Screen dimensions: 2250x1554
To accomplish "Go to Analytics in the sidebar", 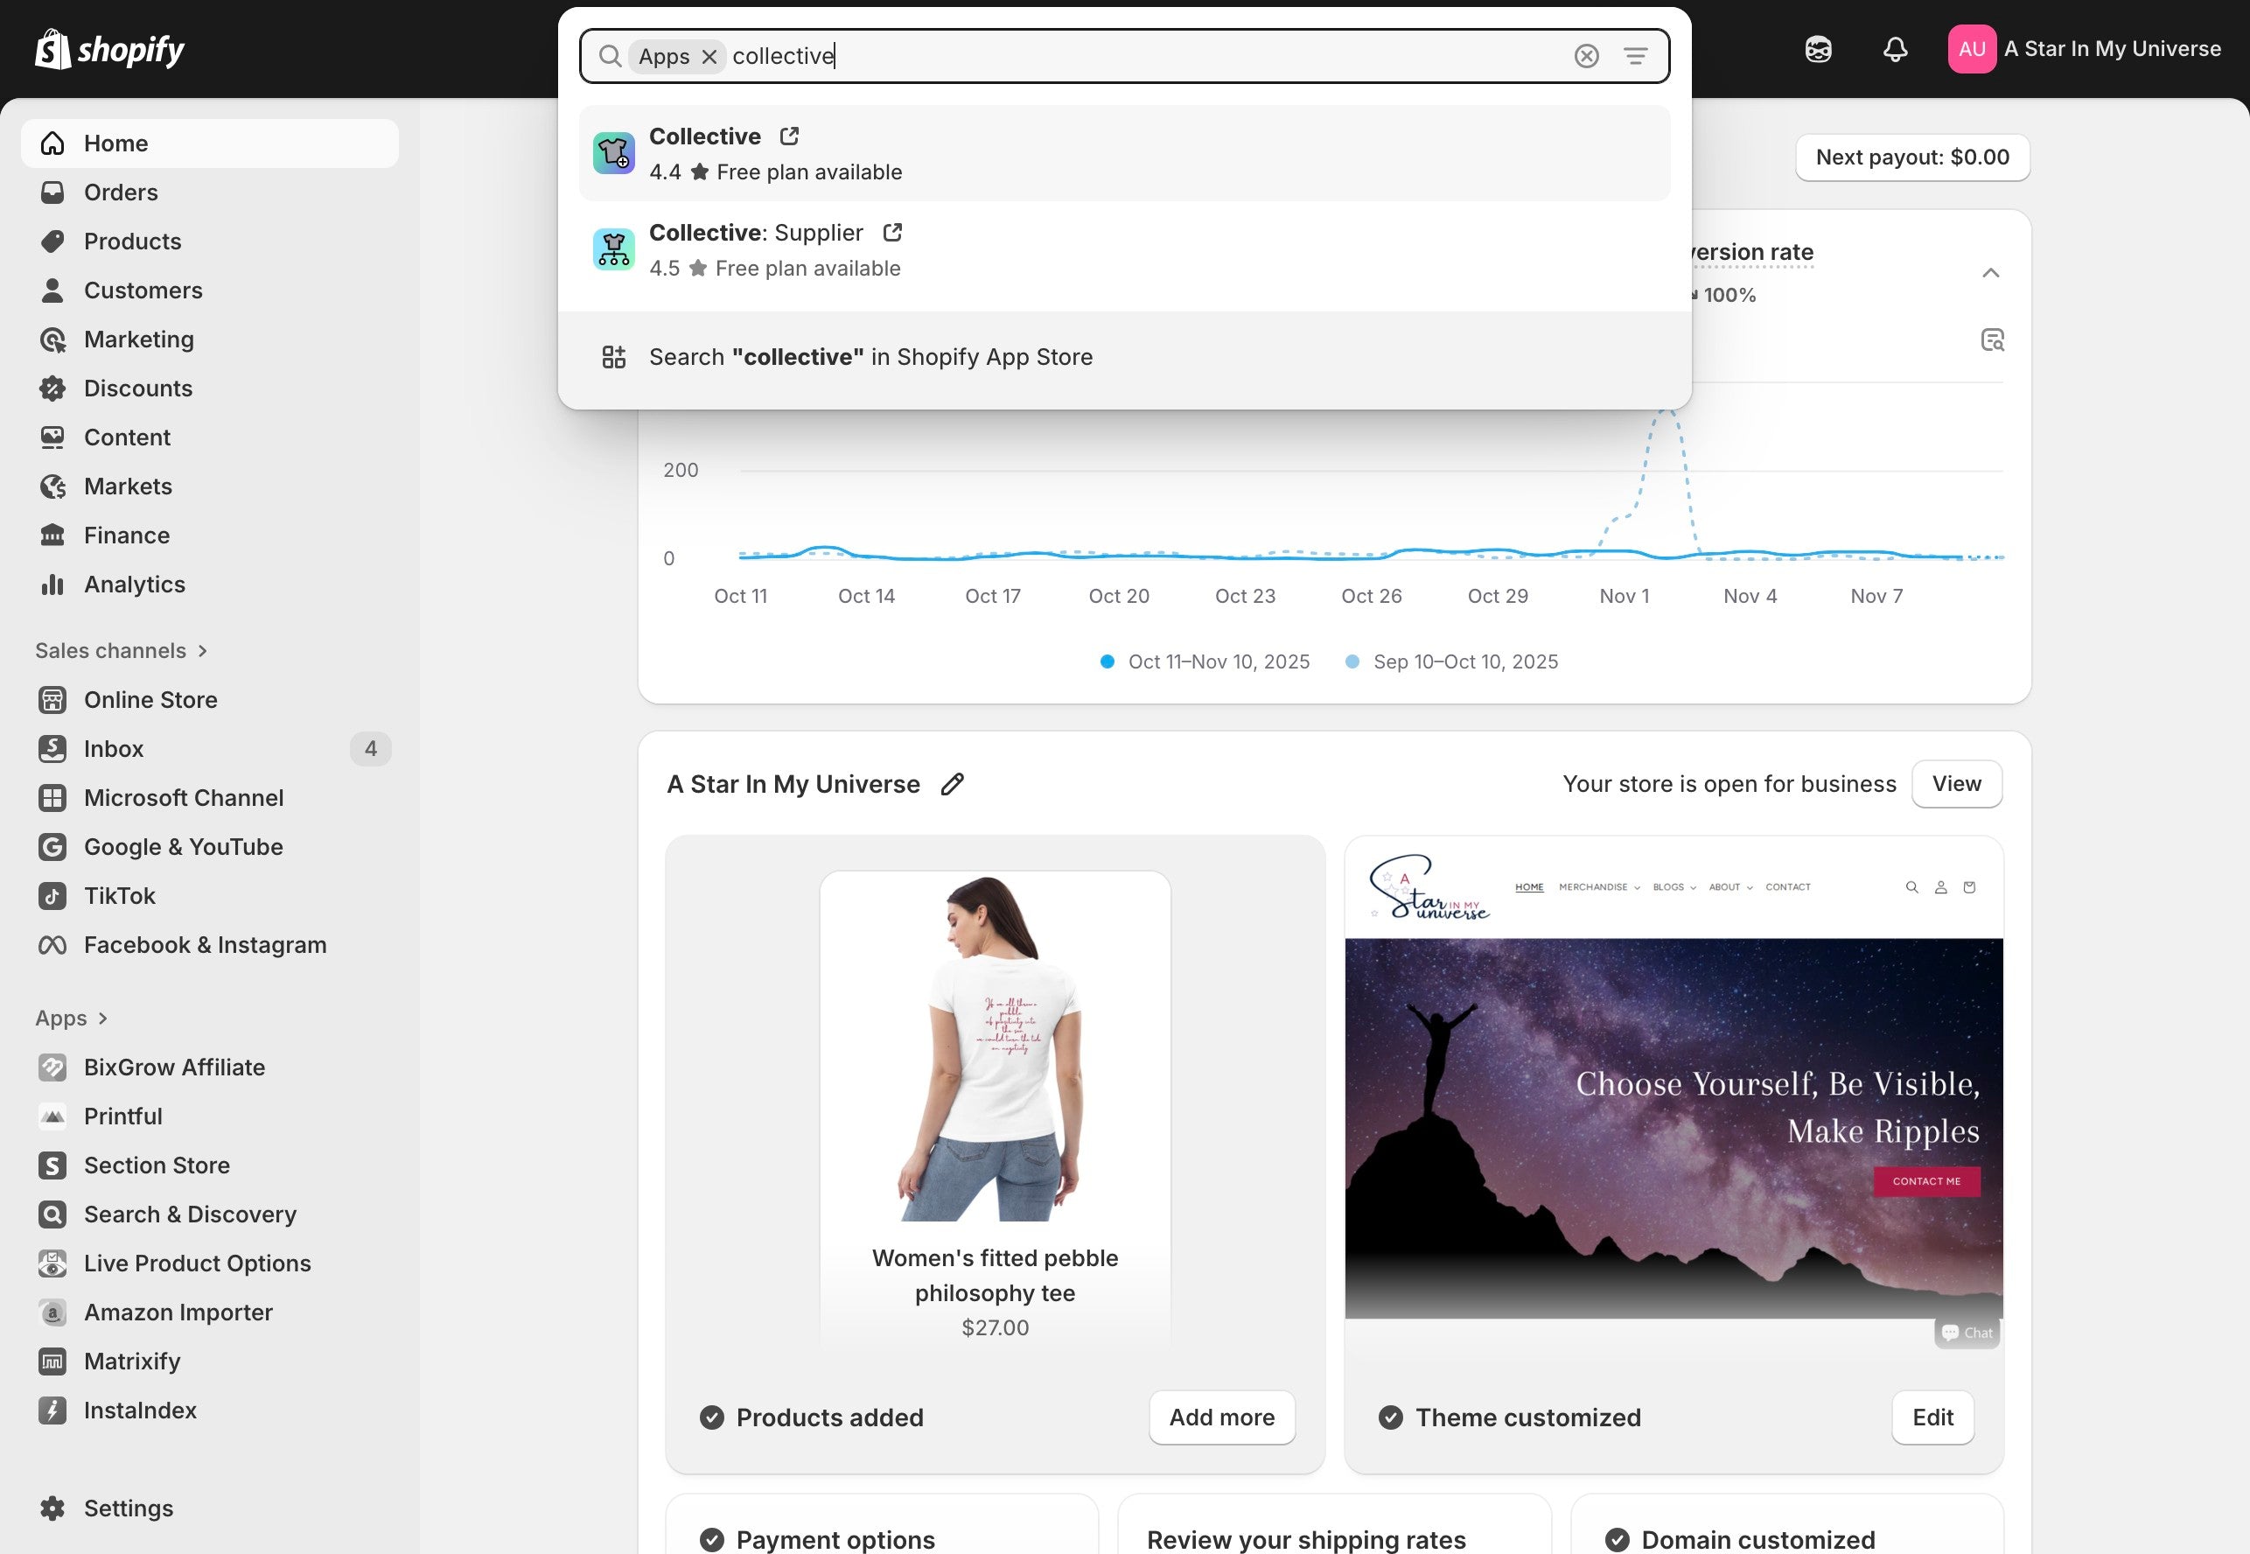I will point(135,584).
